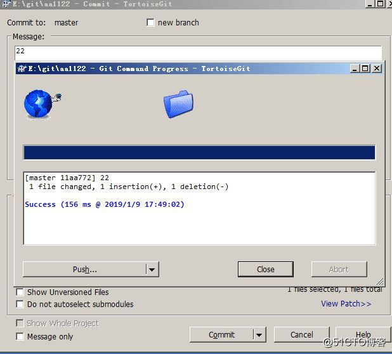Toggle Show Whole Project checkbox
The image size is (392, 354).
click(20, 323)
